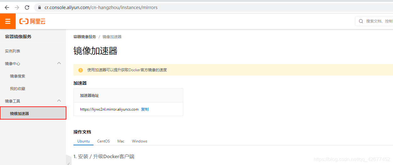This screenshot has width=393, height=165.
Task: Click the 复制 link to copy the address
Action: tap(145, 109)
